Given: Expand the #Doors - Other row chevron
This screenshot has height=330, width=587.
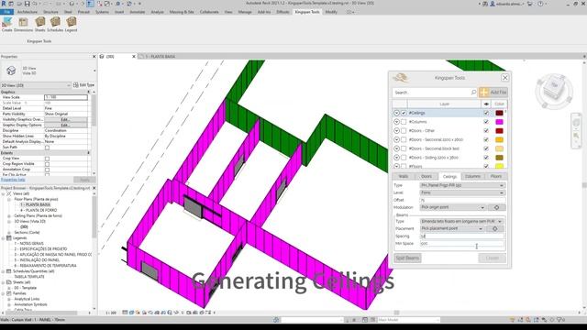Looking at the screenshot, I should 396,130.
